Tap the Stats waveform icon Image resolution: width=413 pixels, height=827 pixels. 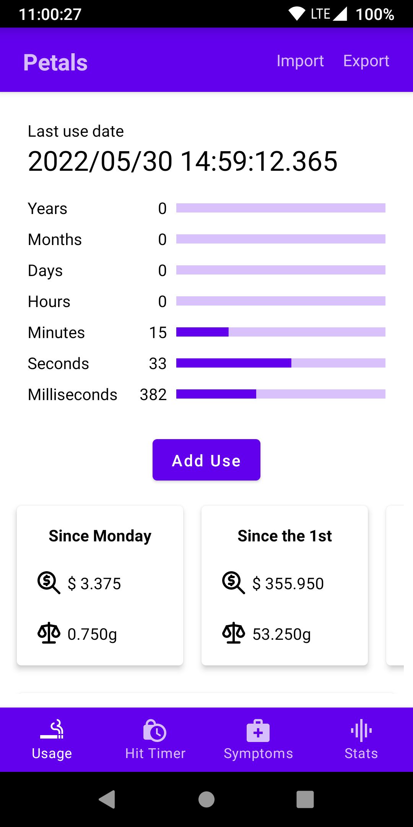pos(361,730)
